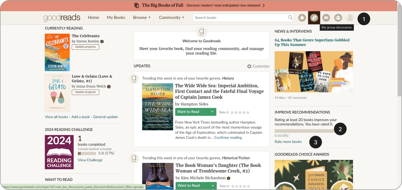The image size is (402, 190).
Task: Click the History genre link
Action: click(228, 79)
